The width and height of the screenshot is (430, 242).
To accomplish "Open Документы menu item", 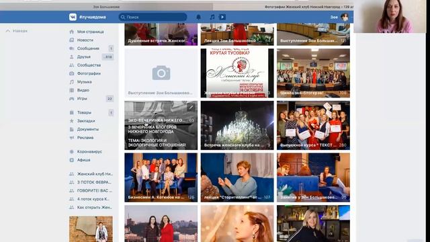I will [x=88, y=129].
